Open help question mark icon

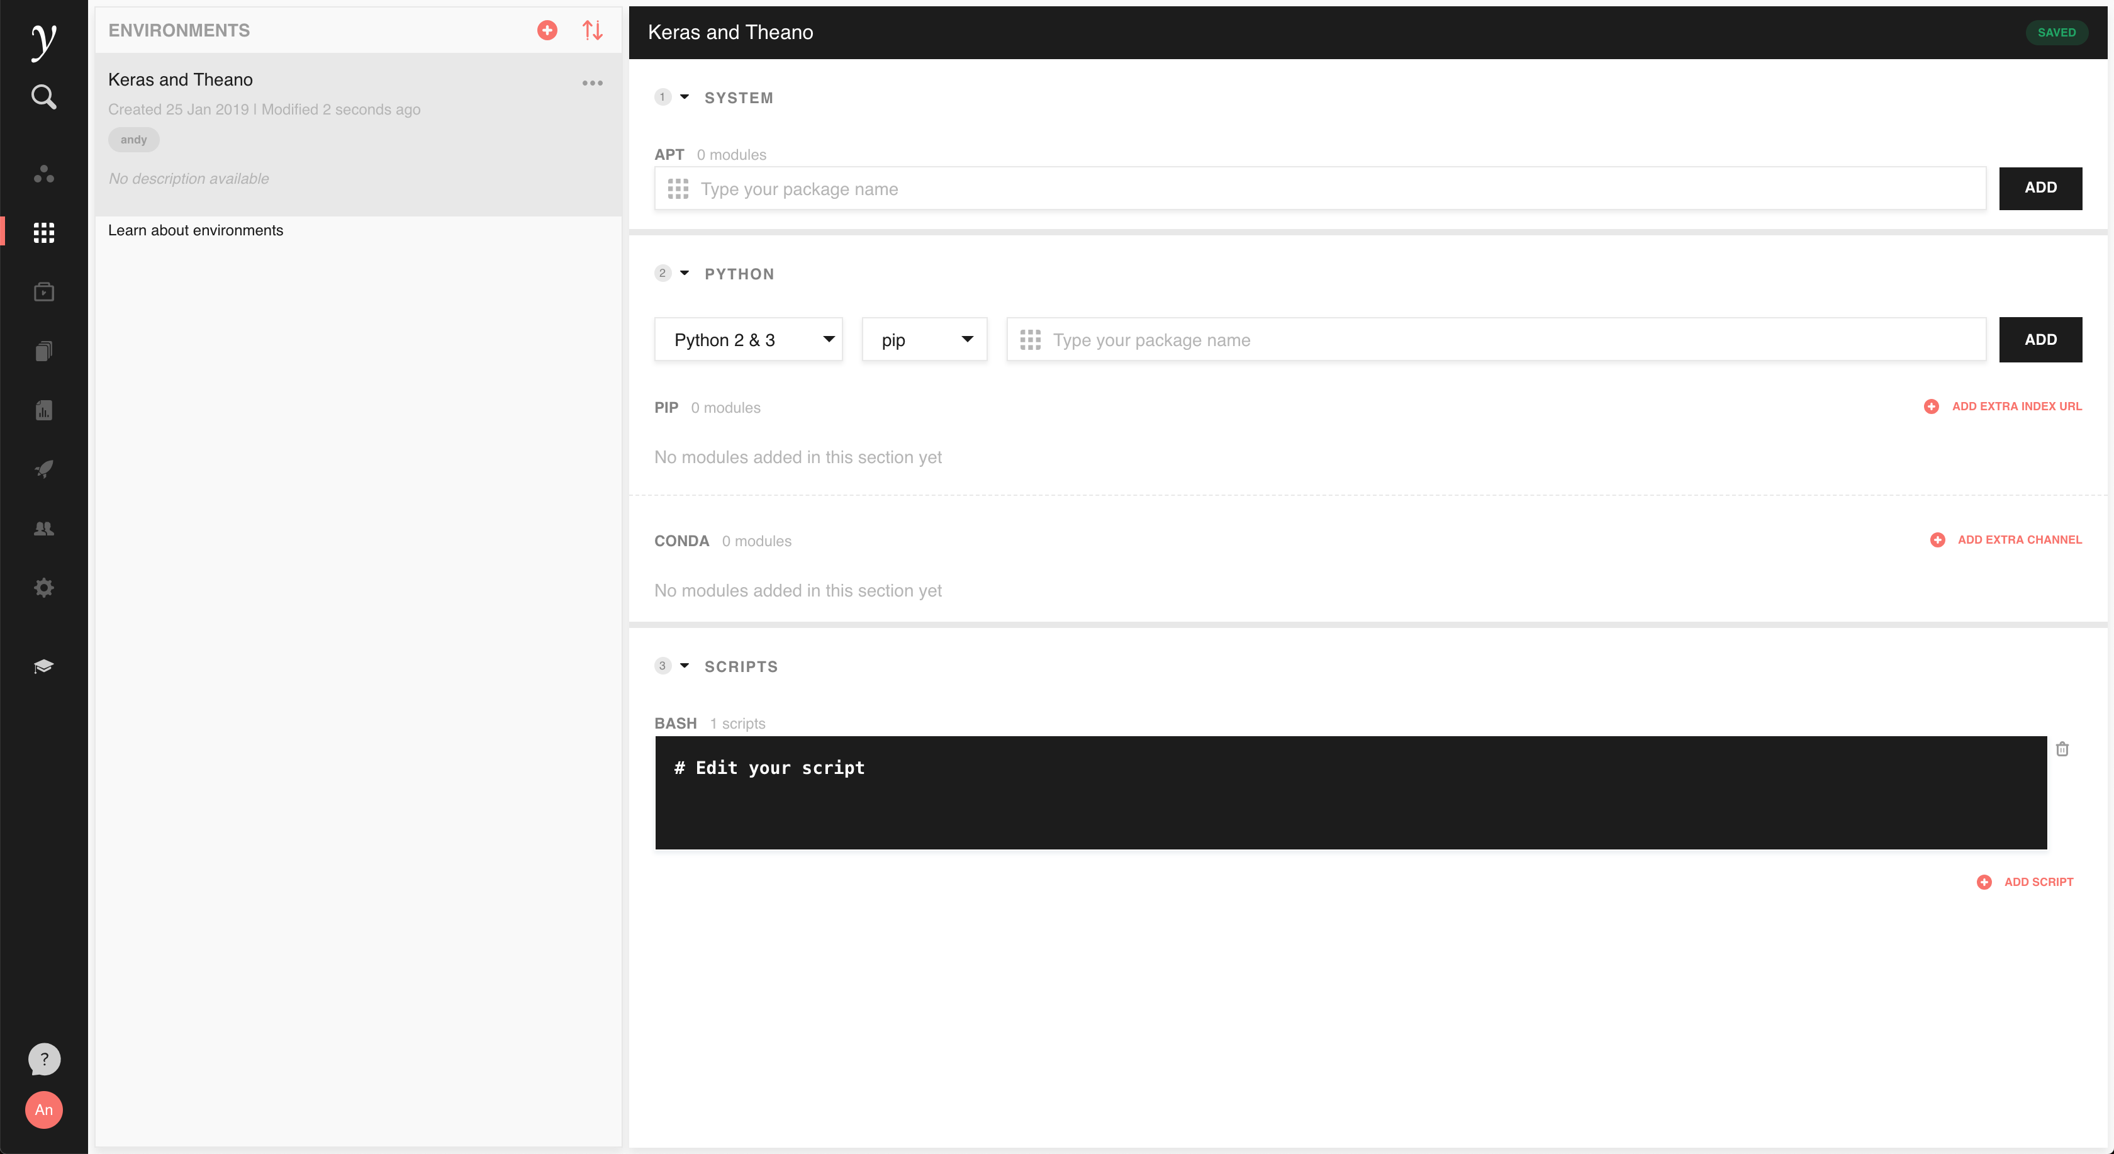(x=43, y=1059)
